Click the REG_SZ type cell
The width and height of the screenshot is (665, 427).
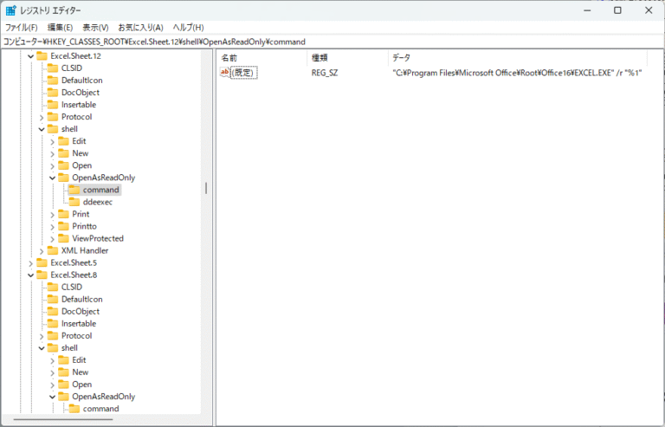click(x=325, y=73)
